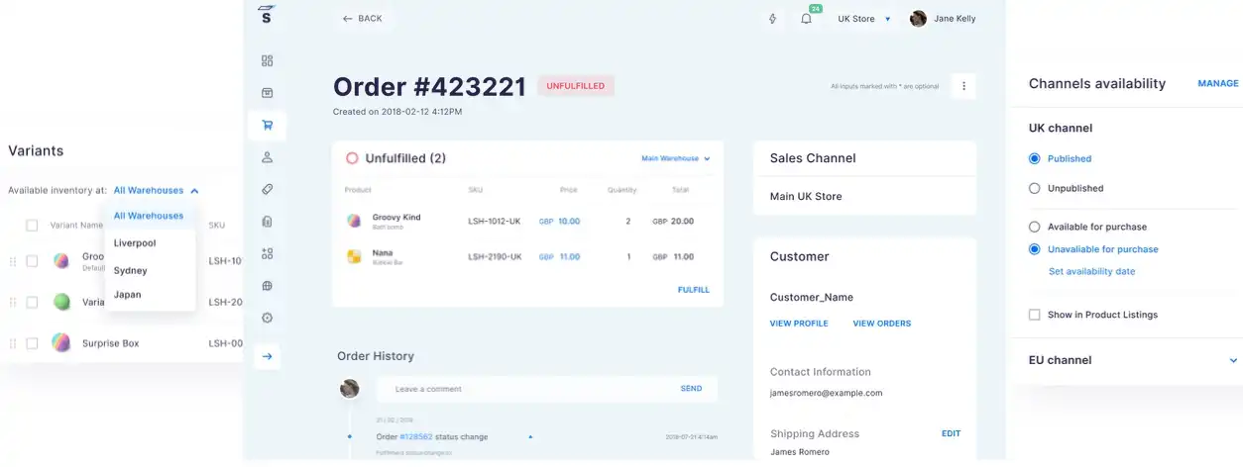Select the Published radio button
Screen dimensions: 1243x467
click(x=1035, y=158)
